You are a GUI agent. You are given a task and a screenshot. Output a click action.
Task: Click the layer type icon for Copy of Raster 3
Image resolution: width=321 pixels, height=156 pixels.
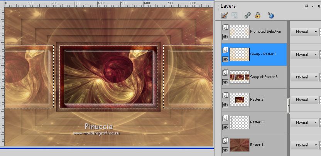pyautogui.click(x=225, y=73)
